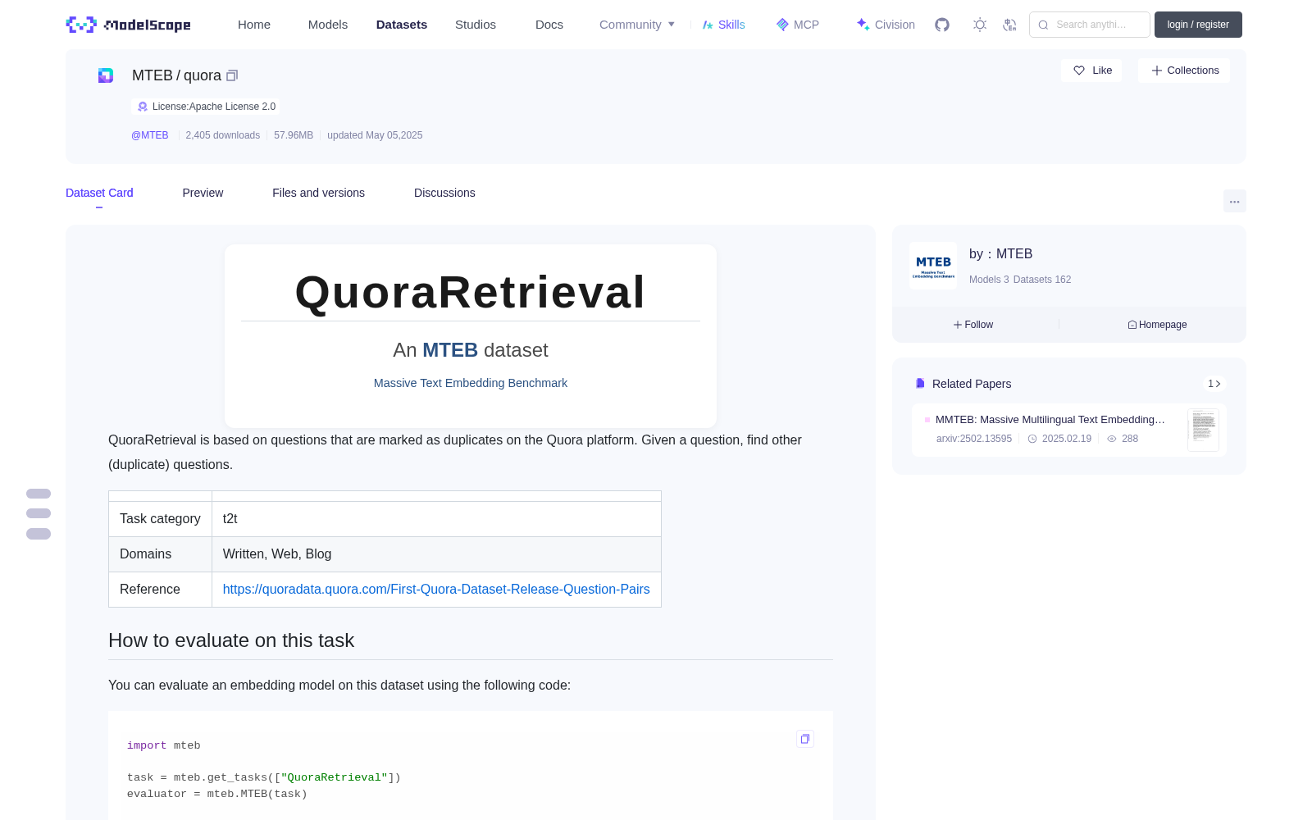Click the 'Written, Web, Blog' cell
Viewport: 1312px width, 820px height.
tap(436, 554)
